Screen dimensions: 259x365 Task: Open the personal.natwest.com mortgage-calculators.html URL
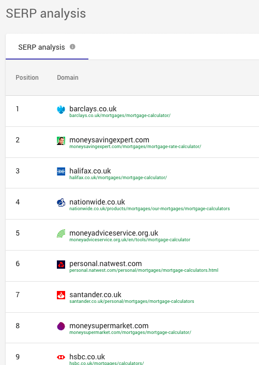click(144, 270)
